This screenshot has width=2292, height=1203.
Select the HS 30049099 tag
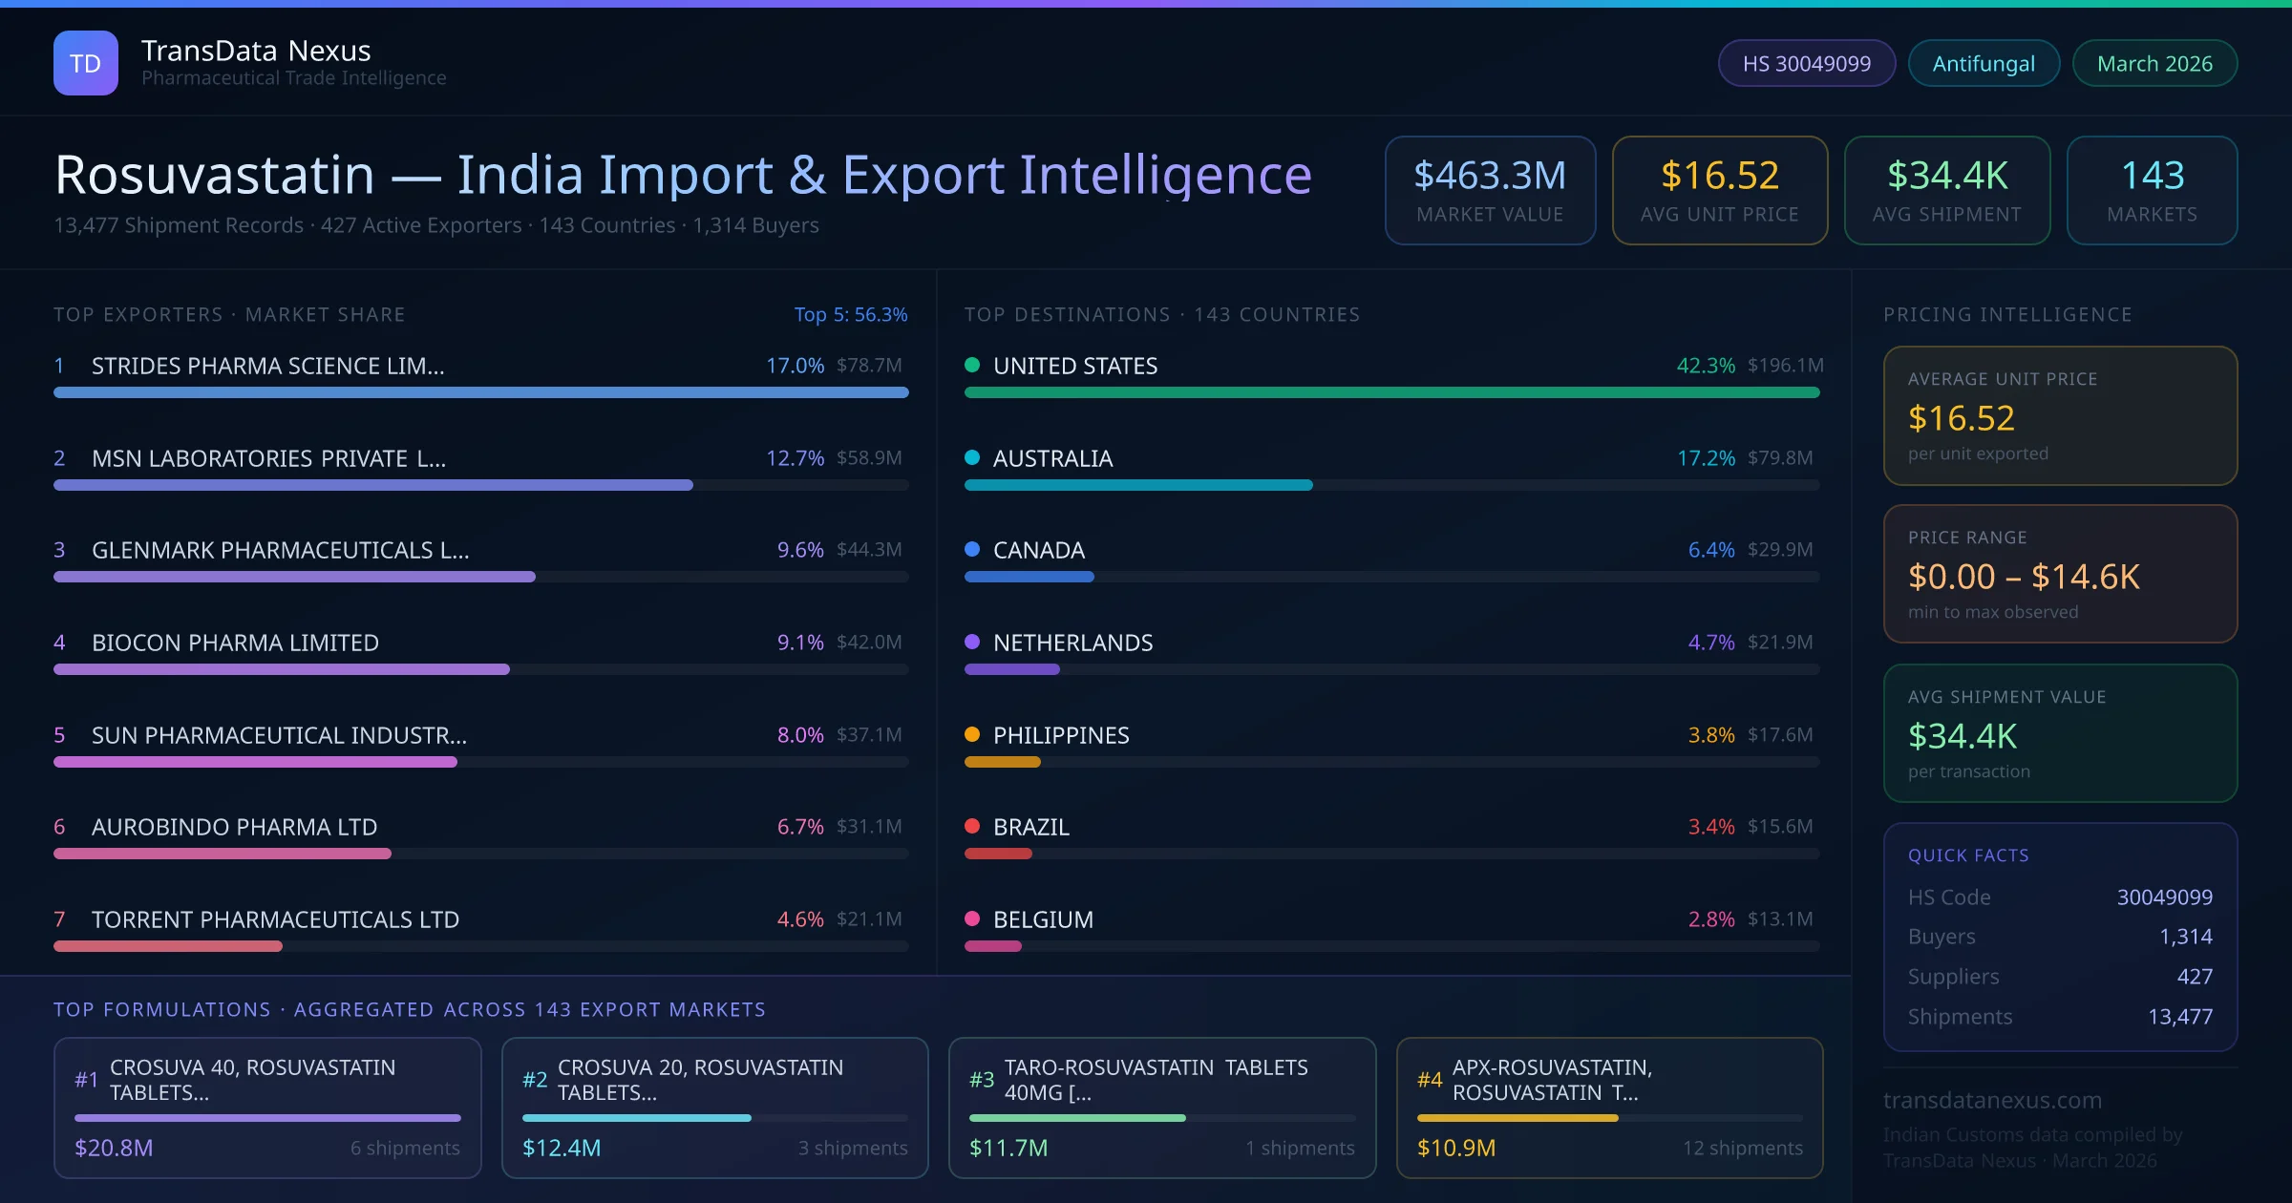(x=1806, y=63)
